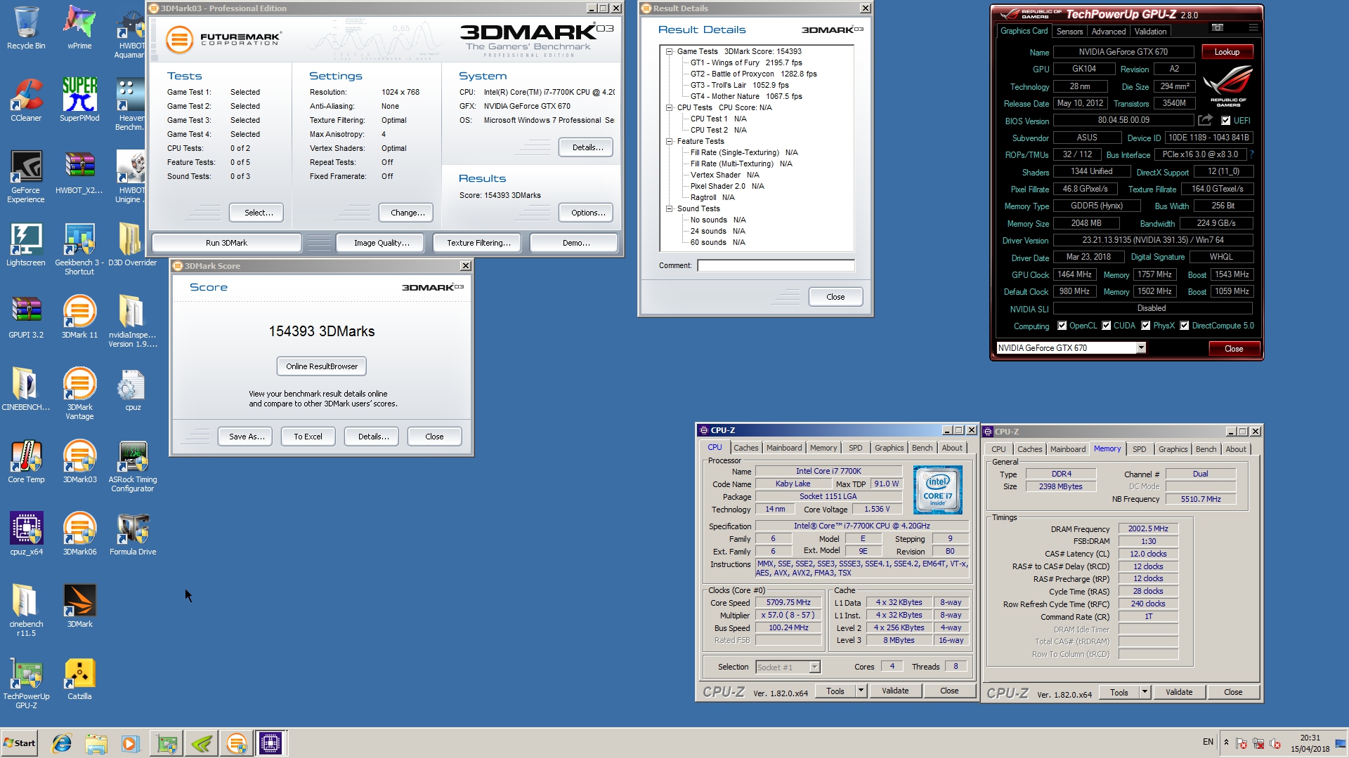
Task: Open the Start menu
Action: (19, 743)
